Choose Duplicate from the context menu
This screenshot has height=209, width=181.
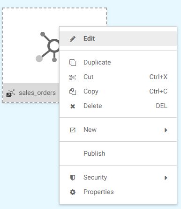(118, 63)
